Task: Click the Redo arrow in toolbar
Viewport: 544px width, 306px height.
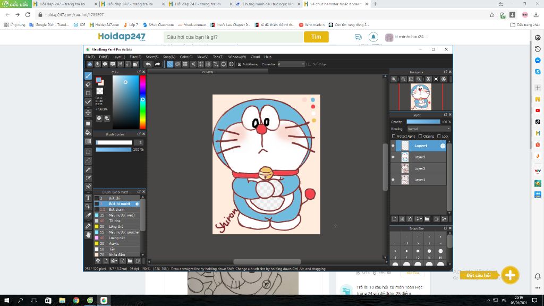Action: (x=157, y=64)
